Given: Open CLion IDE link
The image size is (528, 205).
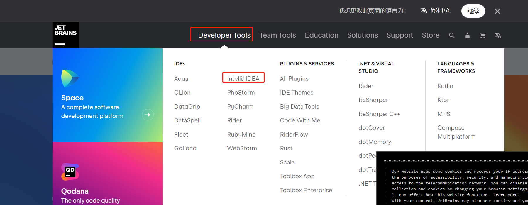Looking at the screenshot, I should [182, 93].
